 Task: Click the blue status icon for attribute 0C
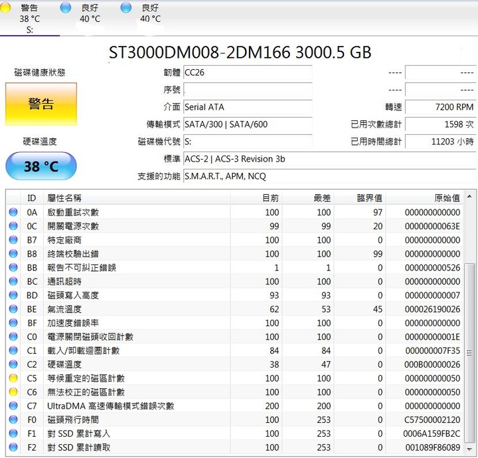(x=13, y=226)
